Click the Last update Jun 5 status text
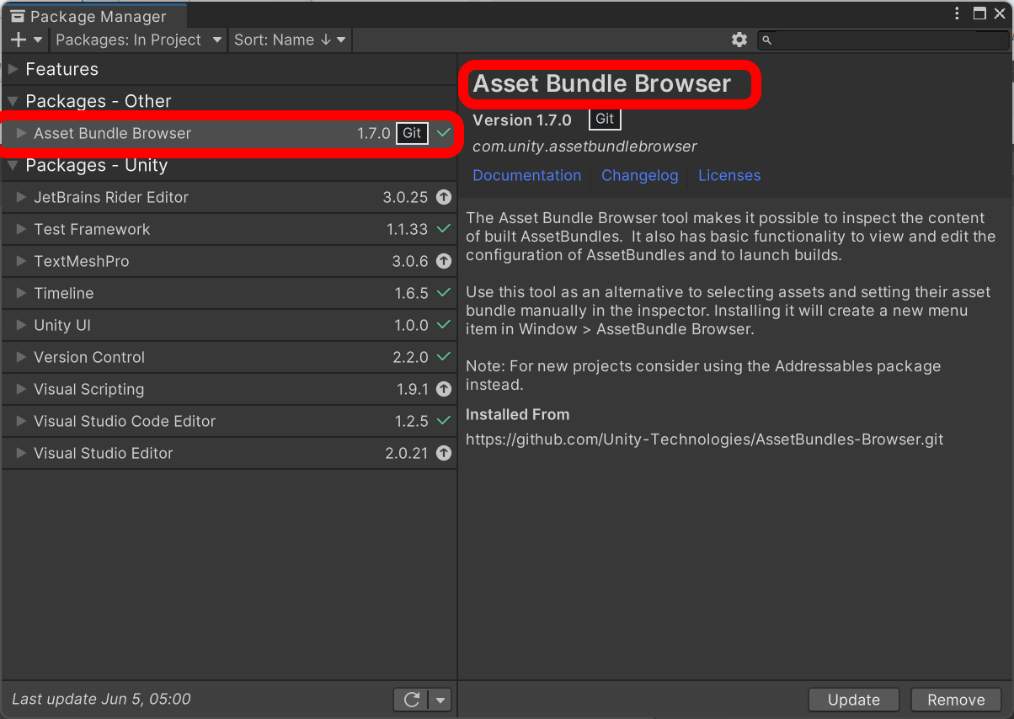Image resolution: width=1014 pixels, height=719 pixels. pyautogui.click(x=101, y=699)
